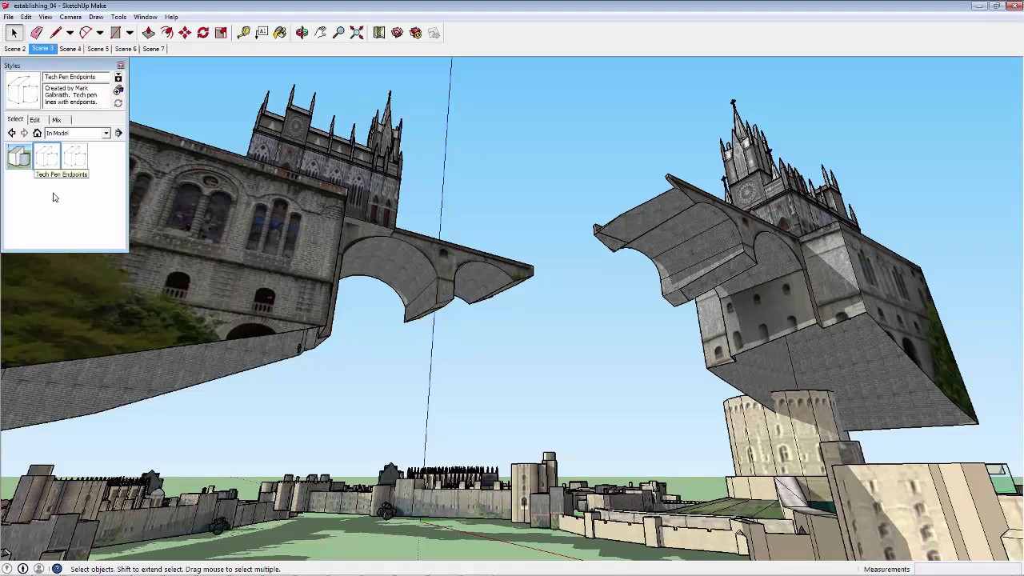Select the Text label tool
Screen dimensions: 1024x576
click(262, 33)
